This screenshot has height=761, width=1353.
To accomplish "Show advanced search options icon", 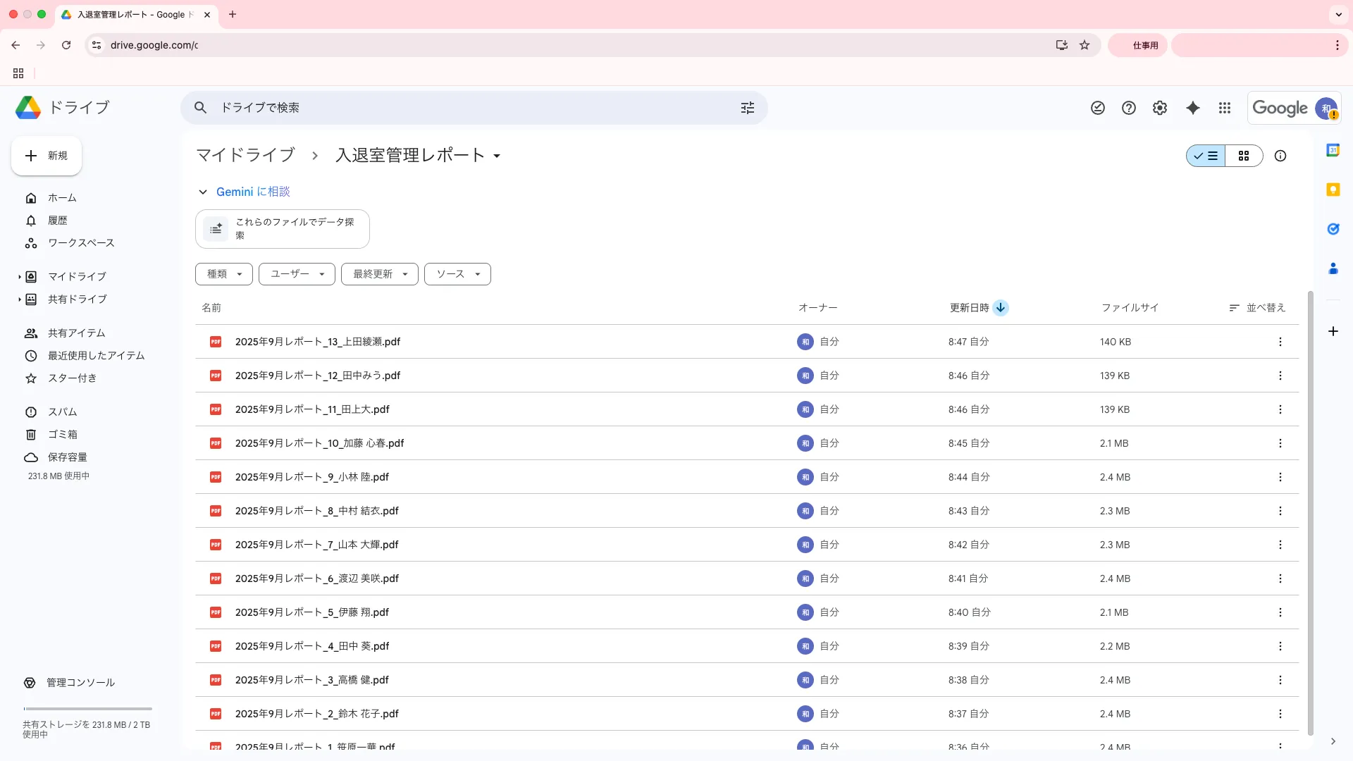I will coord(748,108).
